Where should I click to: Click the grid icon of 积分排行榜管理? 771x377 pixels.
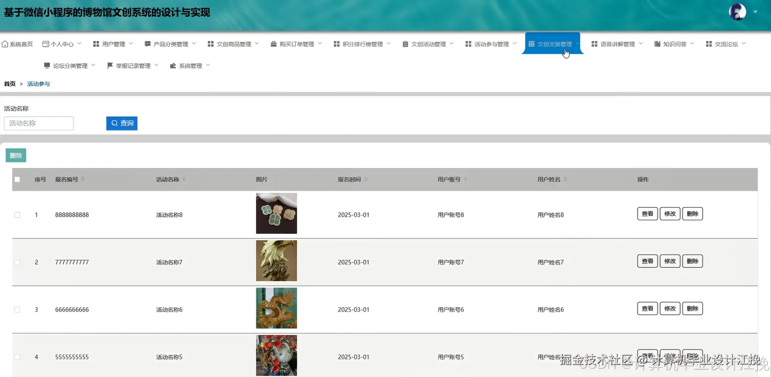pos(336,44)
